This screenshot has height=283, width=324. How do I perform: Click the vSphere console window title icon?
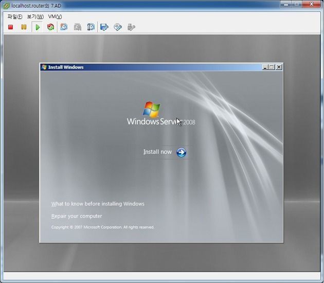pos(6,6)
